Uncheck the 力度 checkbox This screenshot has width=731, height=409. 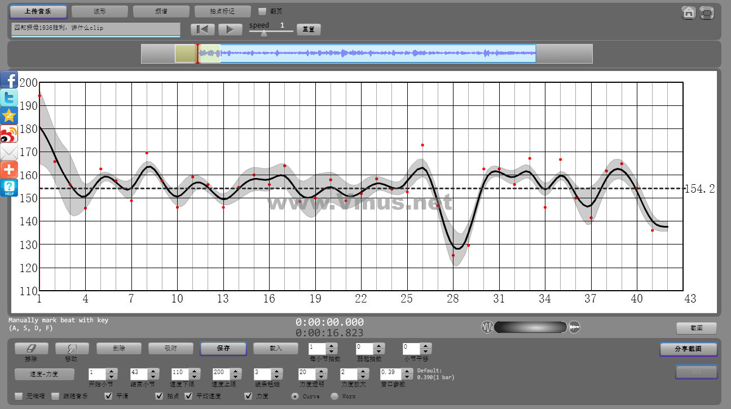248,396
